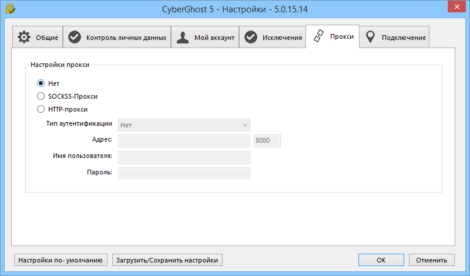470x276 pixels.
Task: Click the map pin icon on Подключение tab
Action: pos(370,38)
